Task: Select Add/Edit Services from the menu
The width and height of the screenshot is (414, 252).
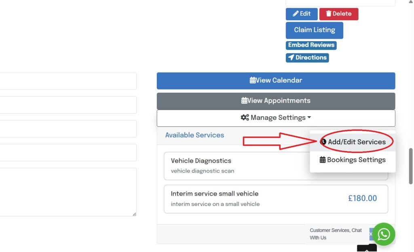Action: 357,142
